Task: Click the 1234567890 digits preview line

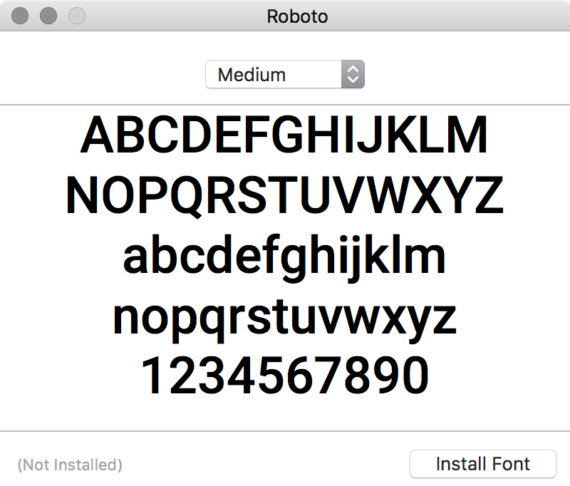Action: click(x=285, y=376)
